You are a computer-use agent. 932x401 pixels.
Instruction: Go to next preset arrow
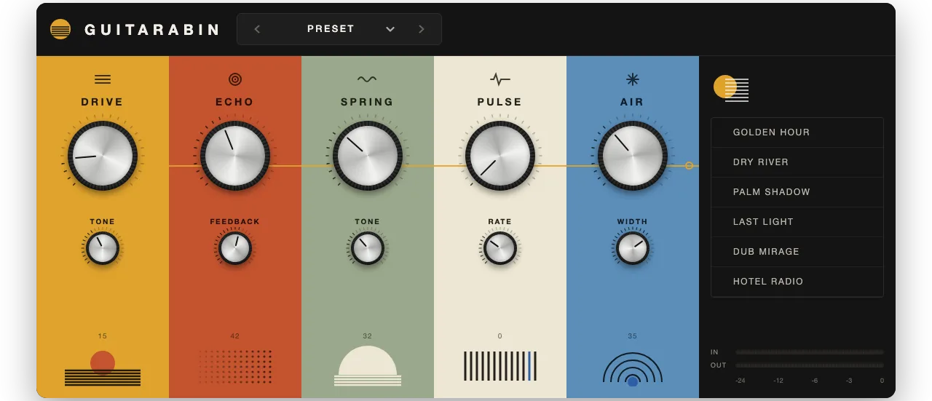click(421, 29)
